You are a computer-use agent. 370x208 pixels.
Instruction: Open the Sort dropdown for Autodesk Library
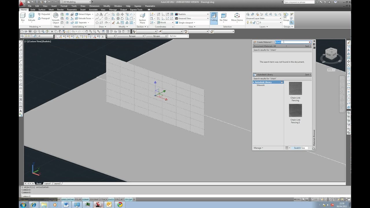coord(308,75)
